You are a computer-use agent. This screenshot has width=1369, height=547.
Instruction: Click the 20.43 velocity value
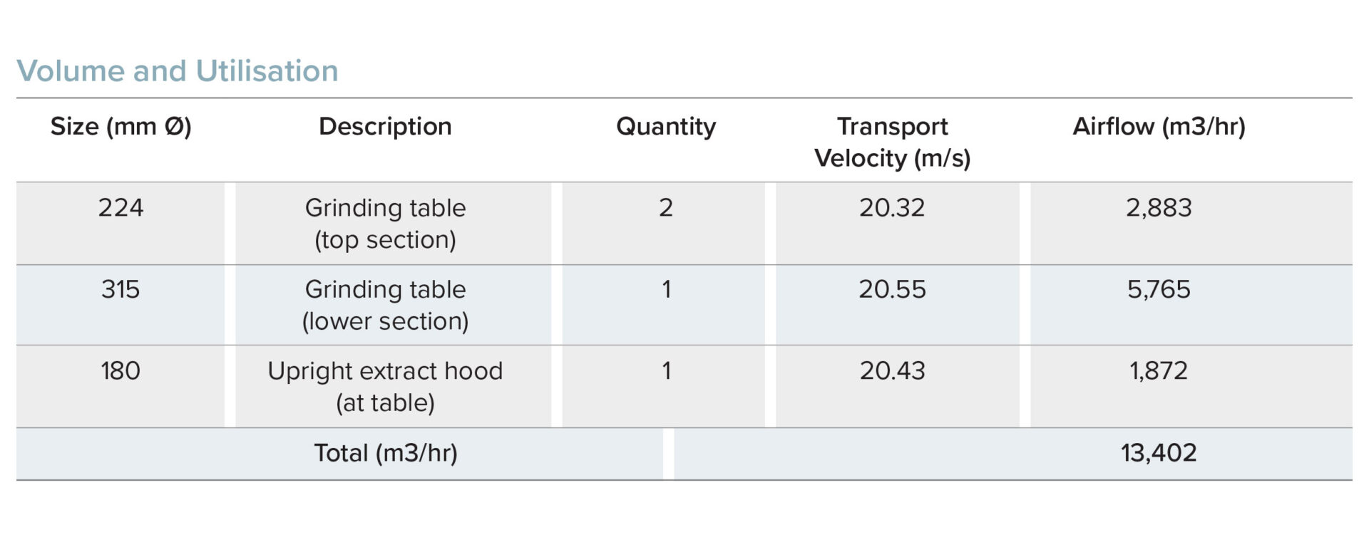(892, 371)
